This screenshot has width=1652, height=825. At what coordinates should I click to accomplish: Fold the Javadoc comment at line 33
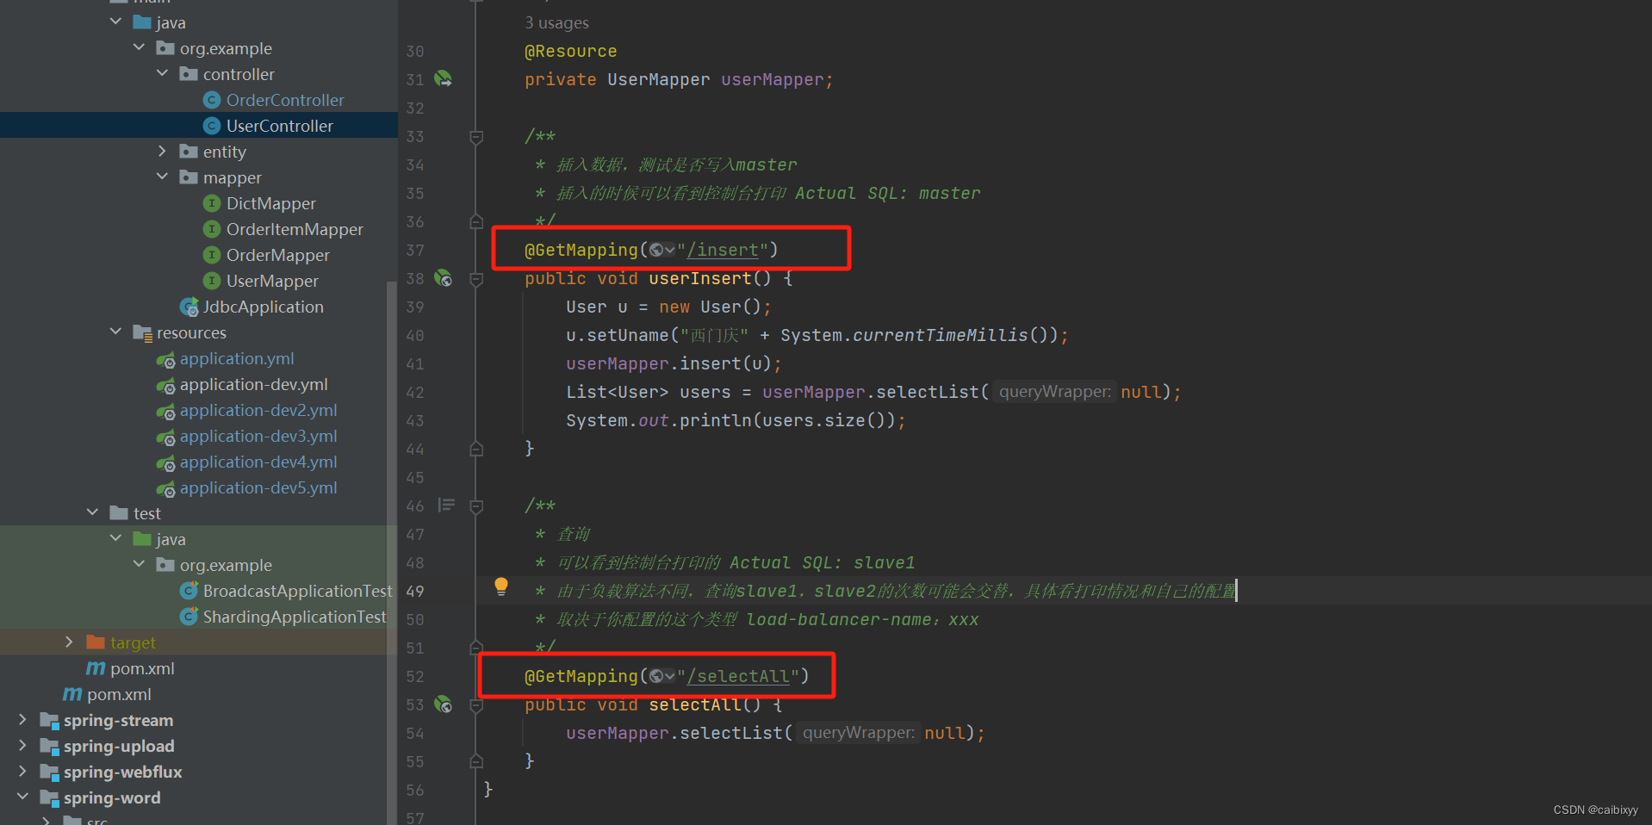476,136
